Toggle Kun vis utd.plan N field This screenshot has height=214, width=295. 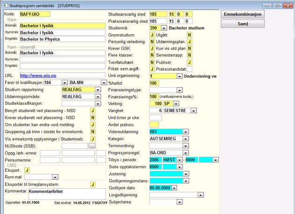(189, 48)
